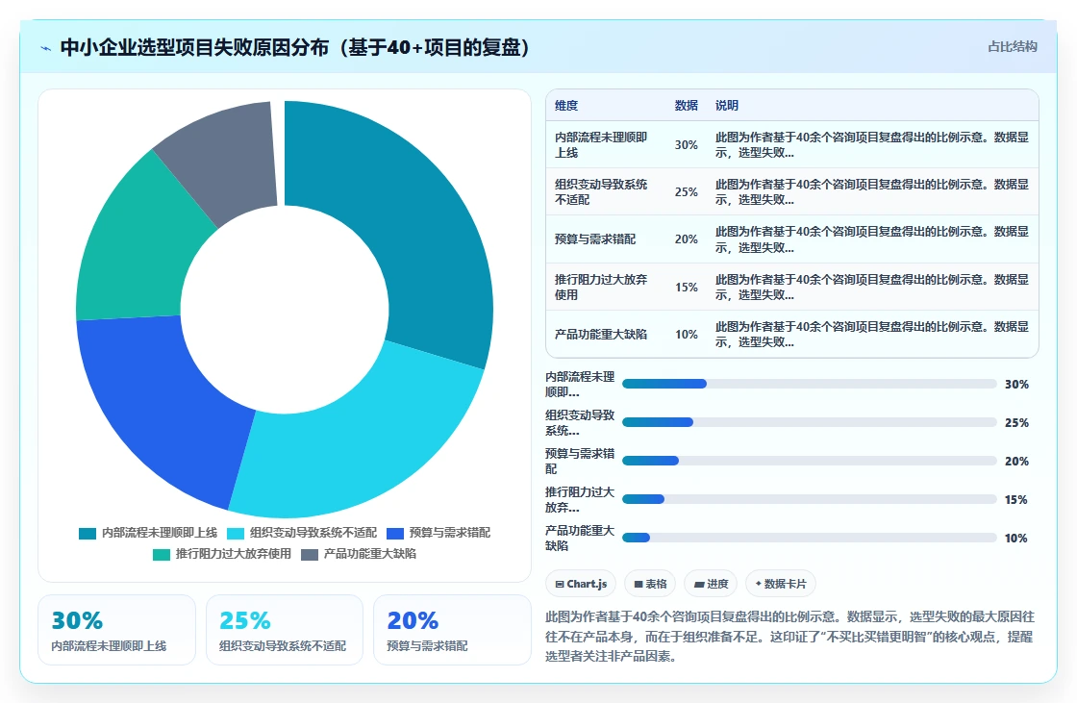Open the 20% 预算与需求错配 stat card
The width and height of the screenshot is (1077, 703).
[x=452, y=630]
